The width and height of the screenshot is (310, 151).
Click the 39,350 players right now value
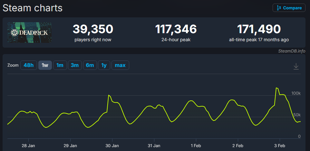[x=93, y=29]
